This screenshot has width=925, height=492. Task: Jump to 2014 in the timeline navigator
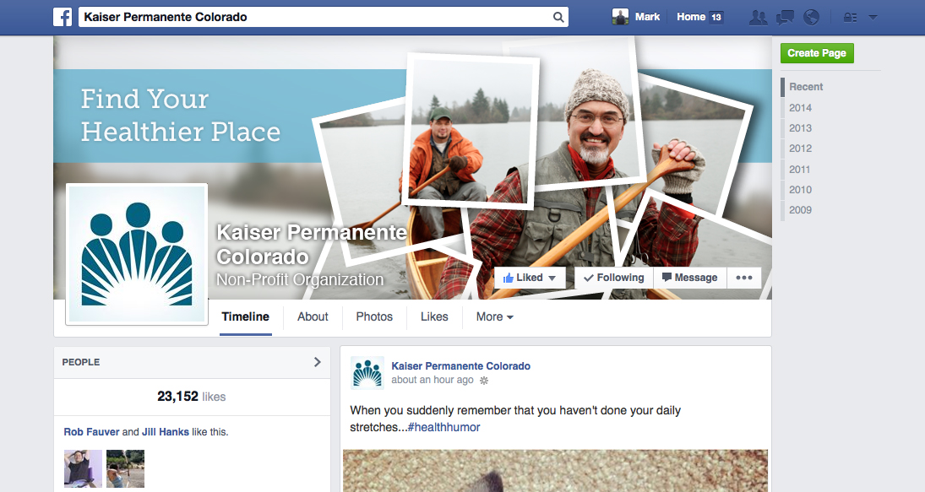pos(801,108)
